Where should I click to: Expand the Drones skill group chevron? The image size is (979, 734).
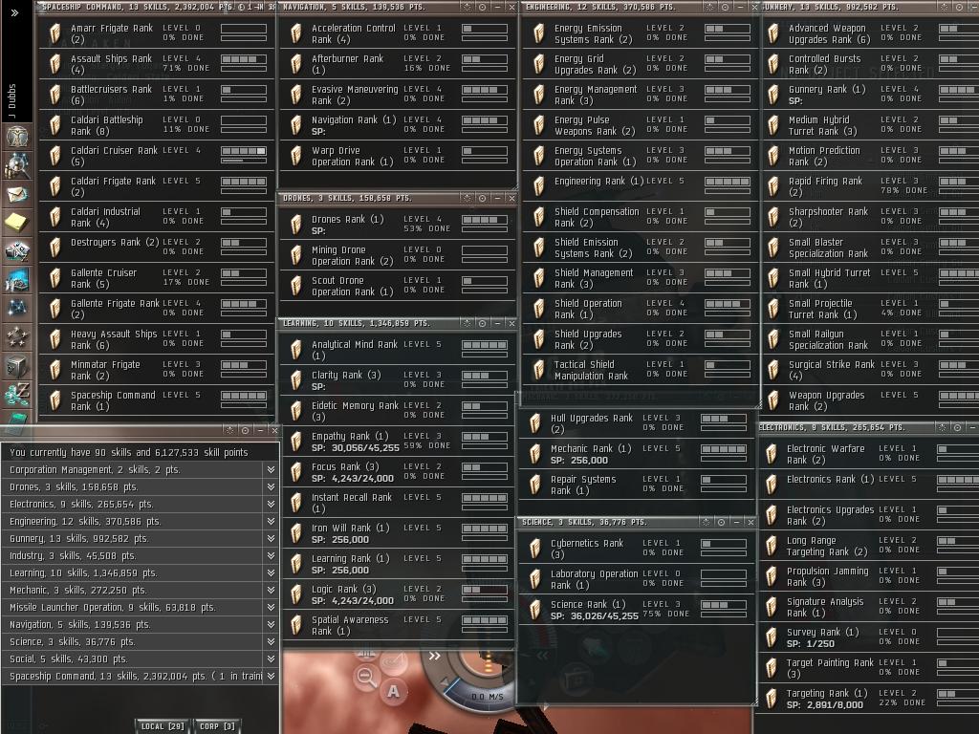(x=271, y=486)
